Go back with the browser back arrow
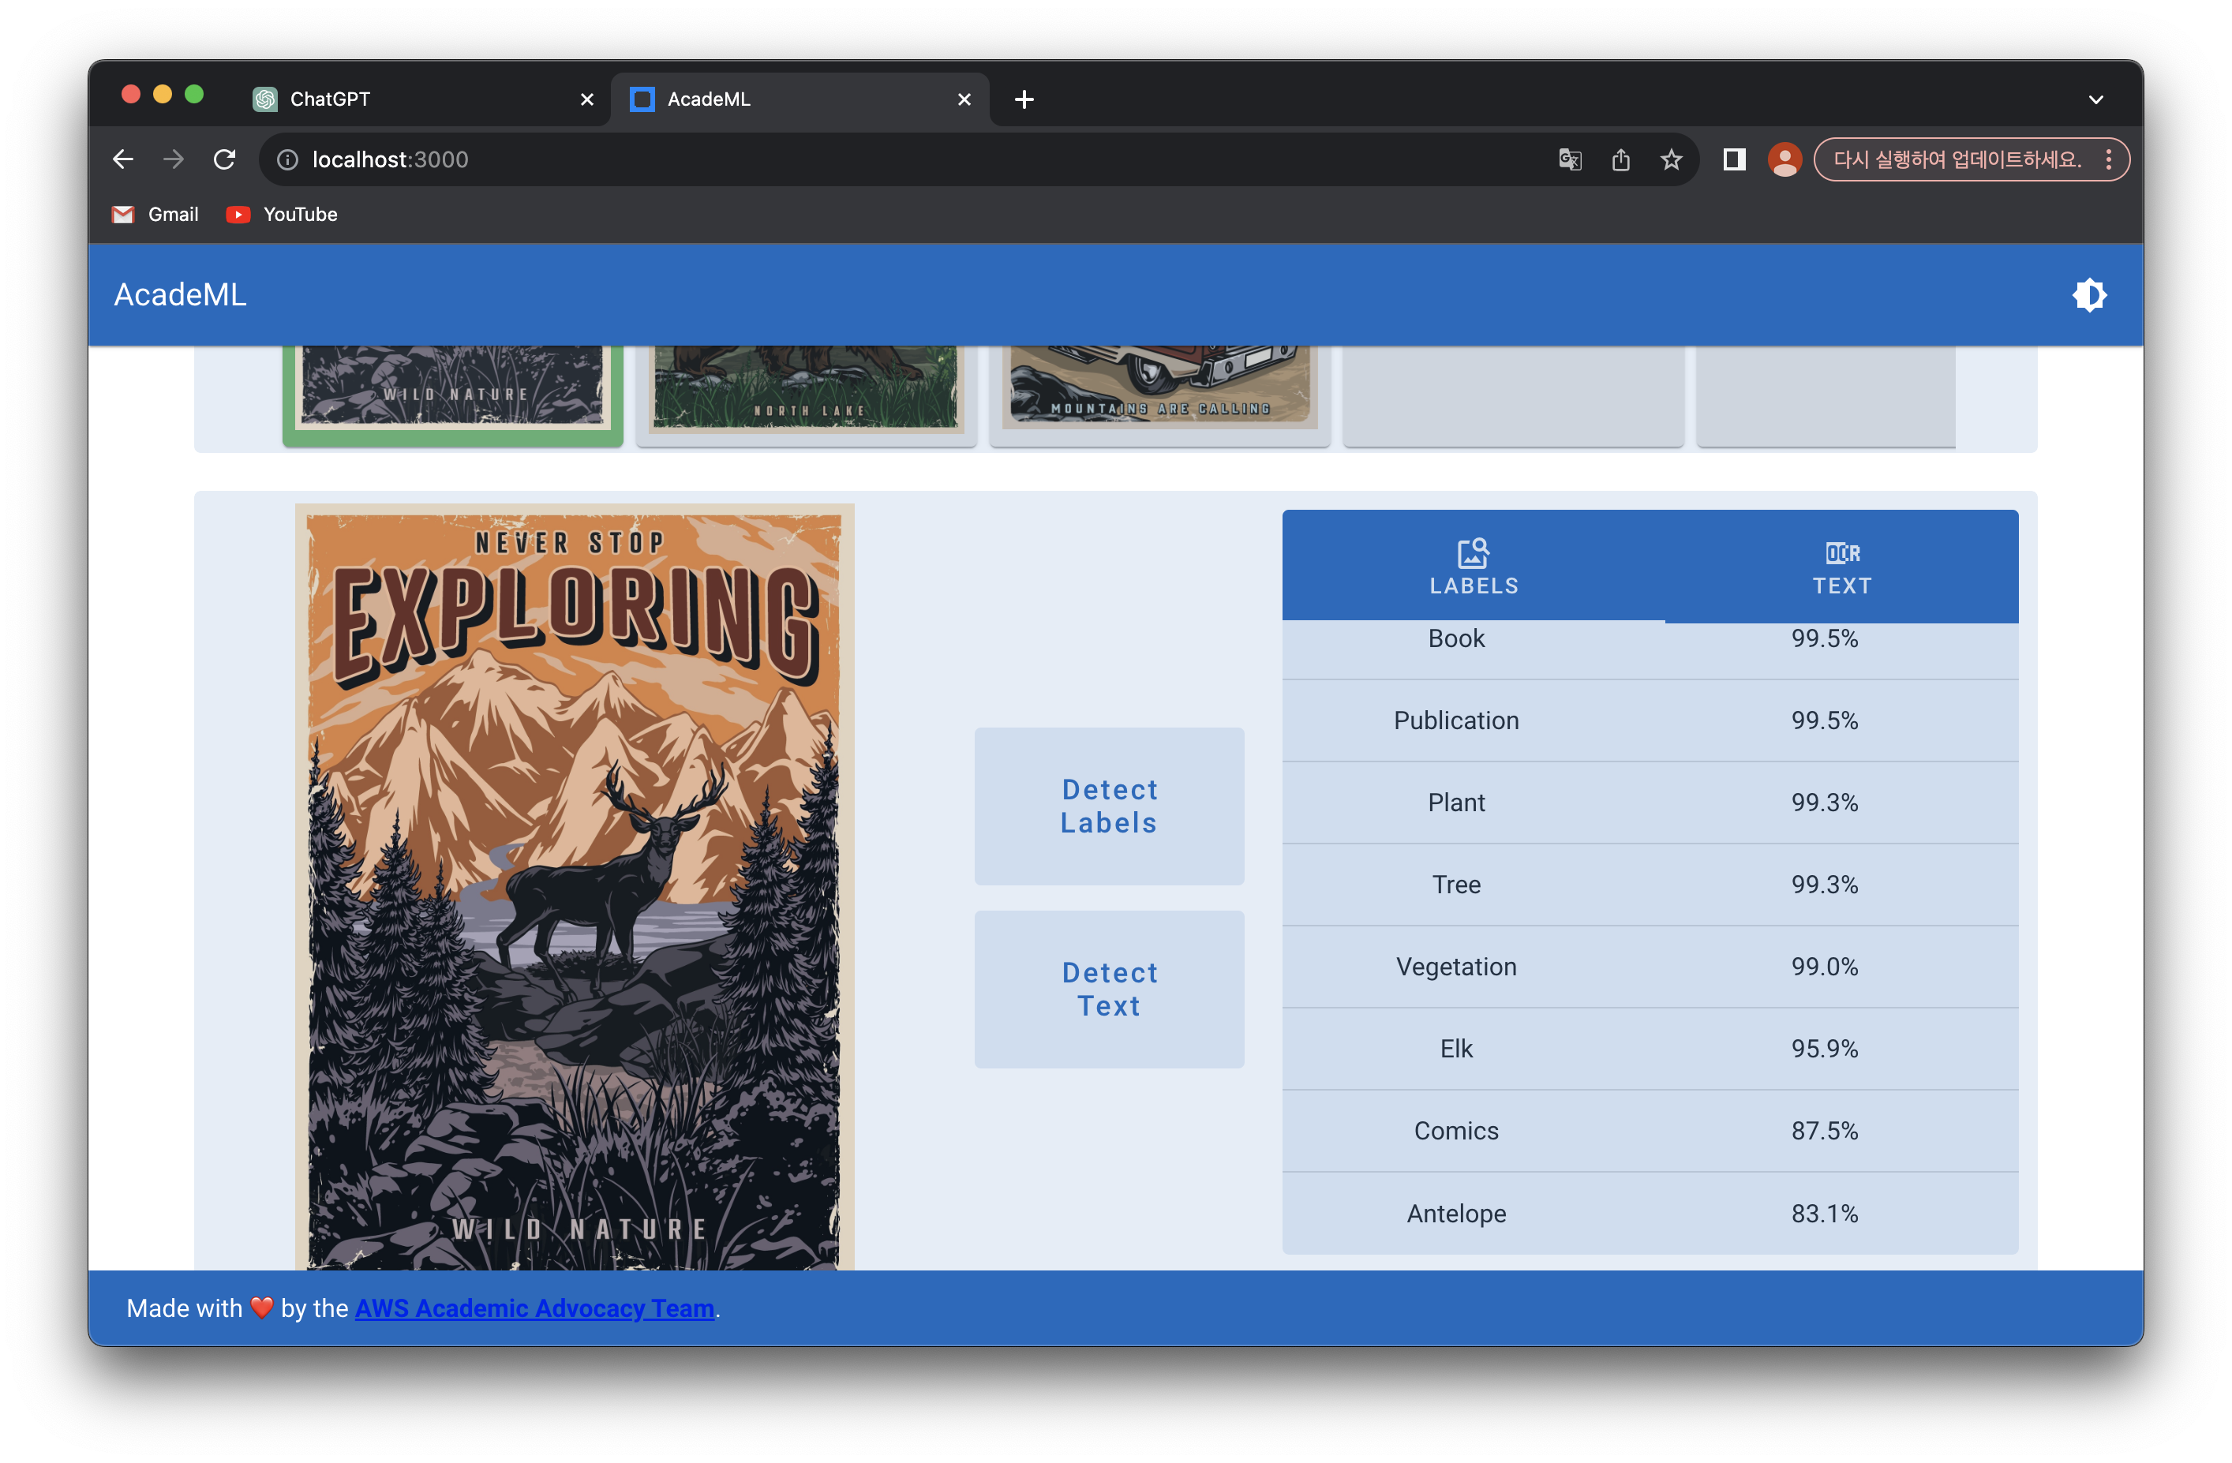This screenshot has height=1463, width=2232. click(x=123, y=159)
